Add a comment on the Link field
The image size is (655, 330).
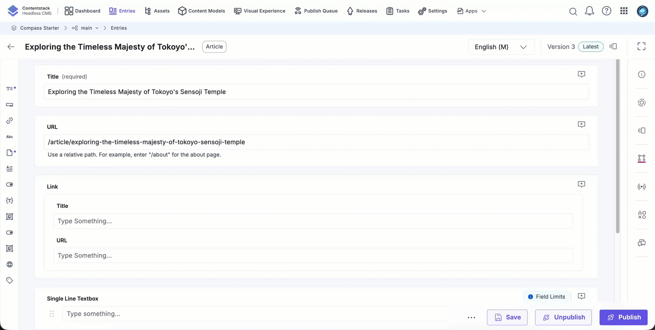[581, 184]
